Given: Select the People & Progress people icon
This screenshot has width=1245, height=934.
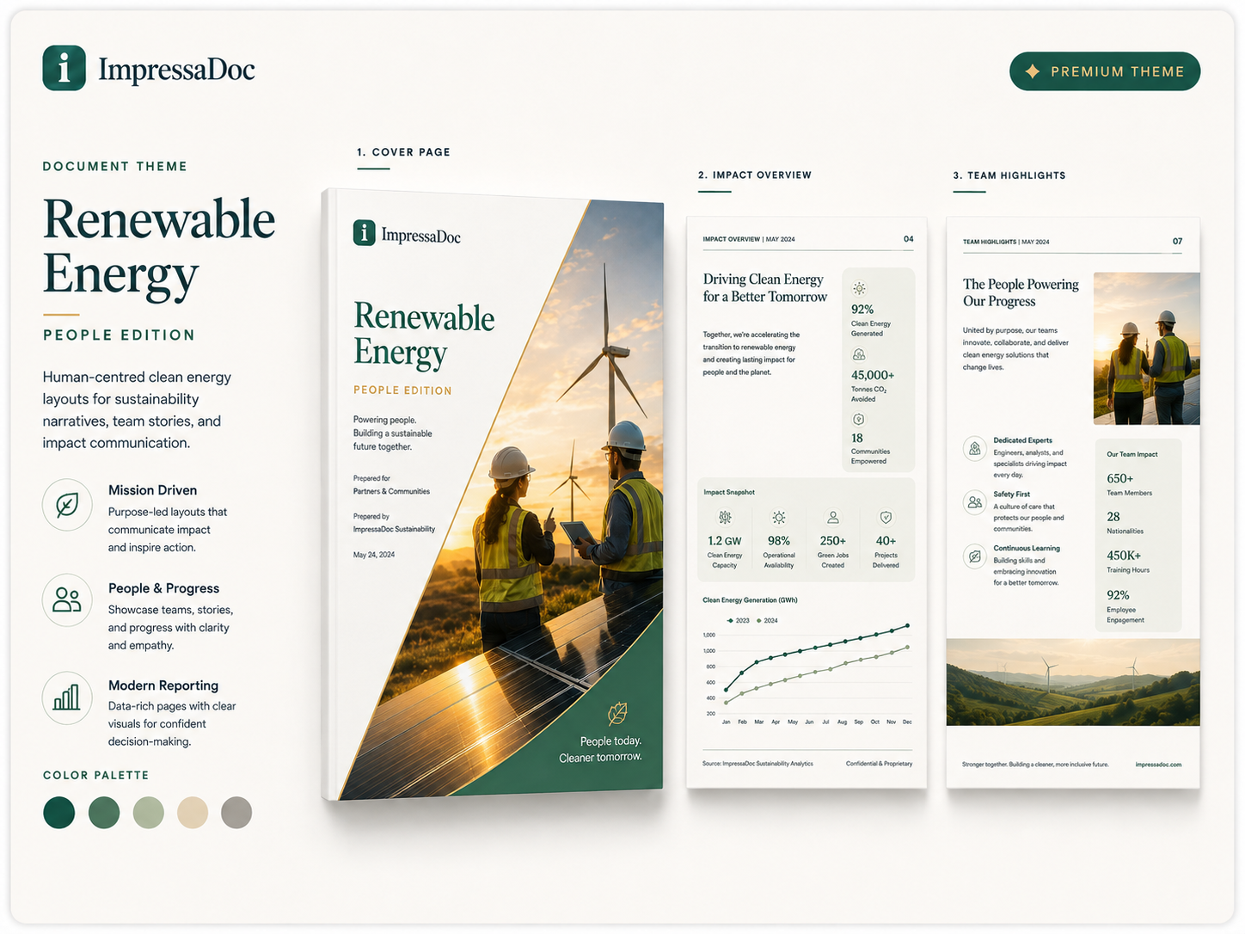Looking at the screenshot, I should [x=67, y=599].
